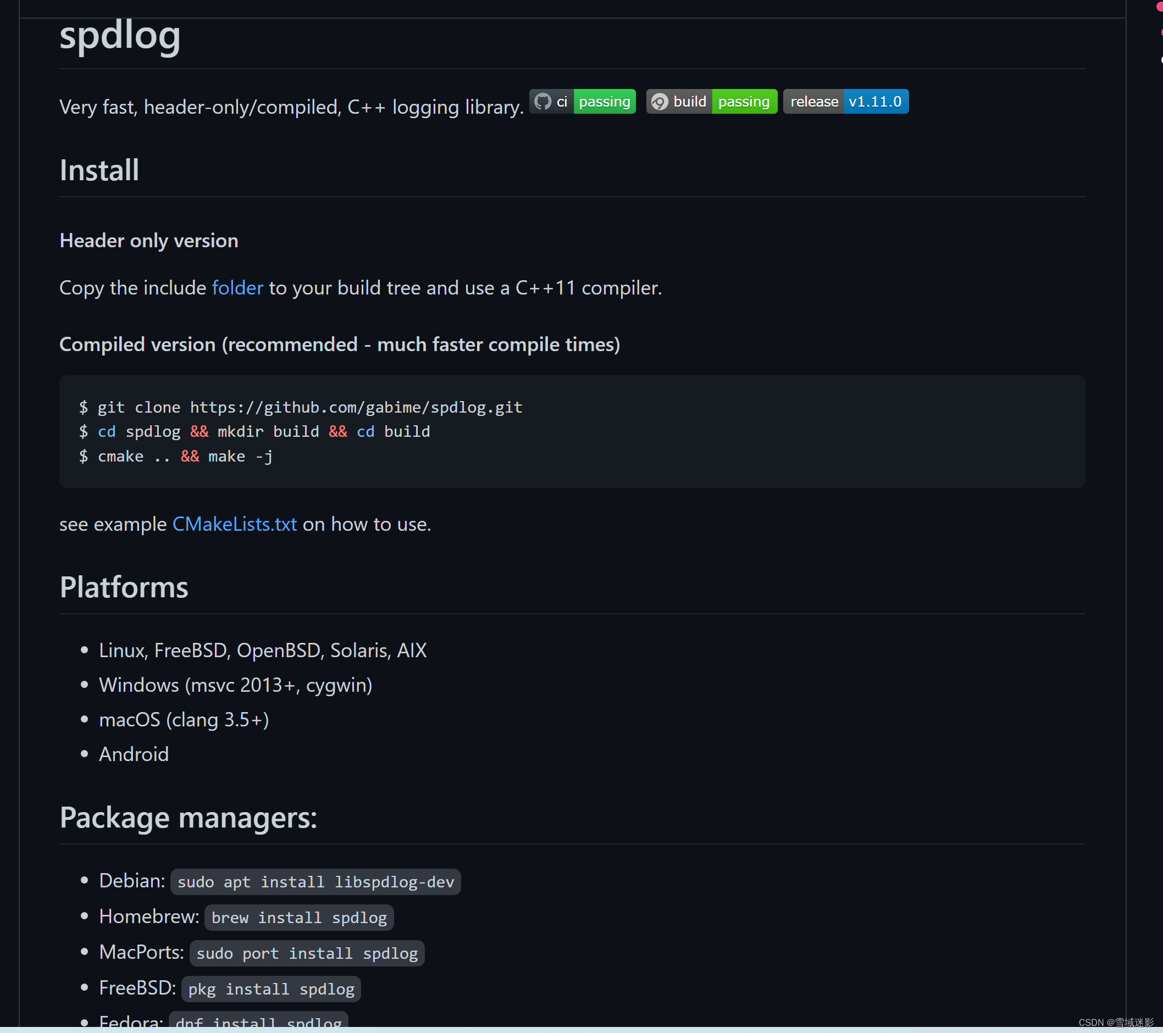Select the Platforms section tab heading

coord(124,587)
